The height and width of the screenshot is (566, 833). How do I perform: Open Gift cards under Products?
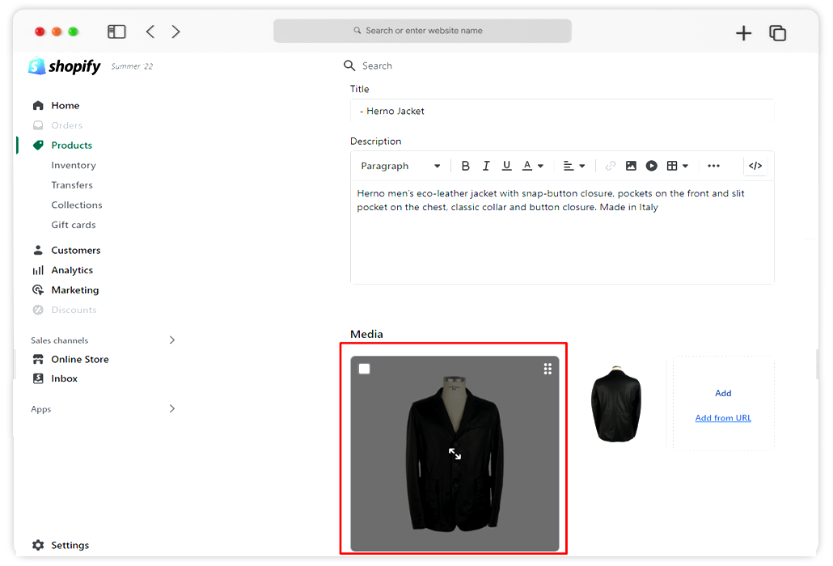pyautogui.click(x=74, y=225)
